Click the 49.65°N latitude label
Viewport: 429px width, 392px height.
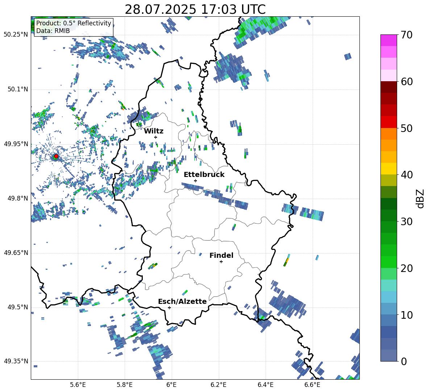click(x=16, y=253)
